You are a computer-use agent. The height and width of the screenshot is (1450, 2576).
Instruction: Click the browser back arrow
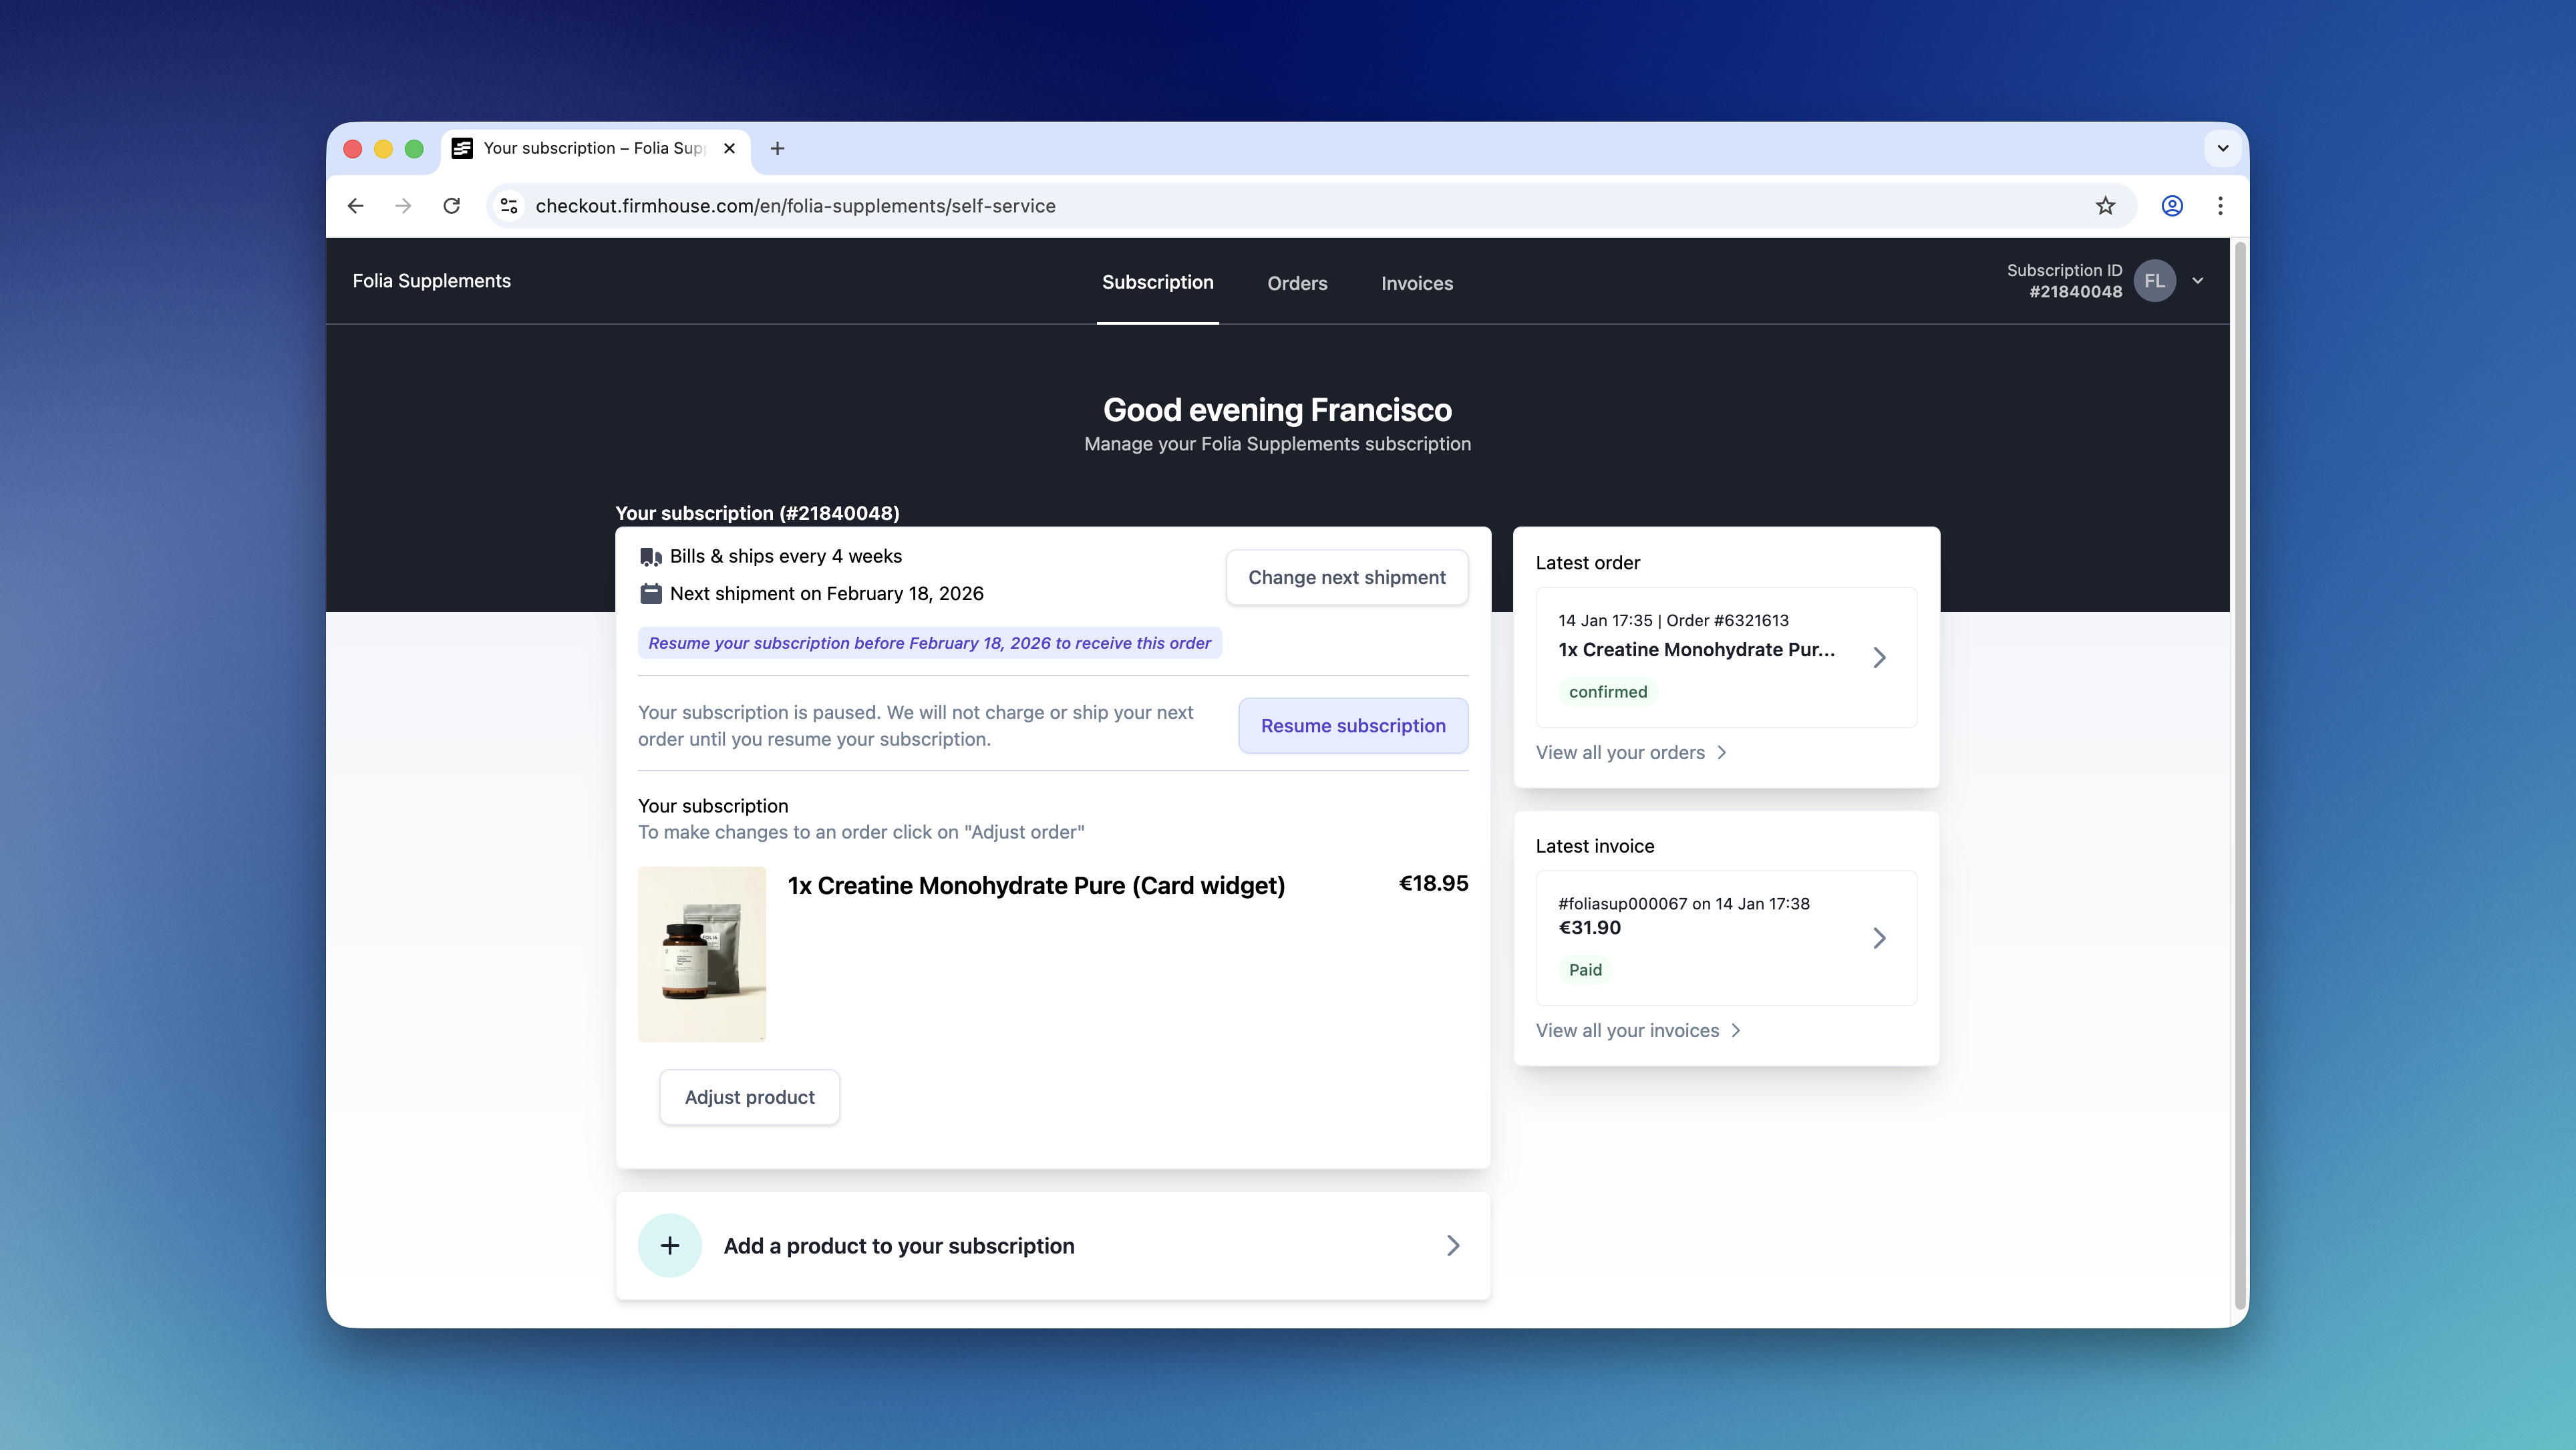pyautogui.click(x=355, y=206)
